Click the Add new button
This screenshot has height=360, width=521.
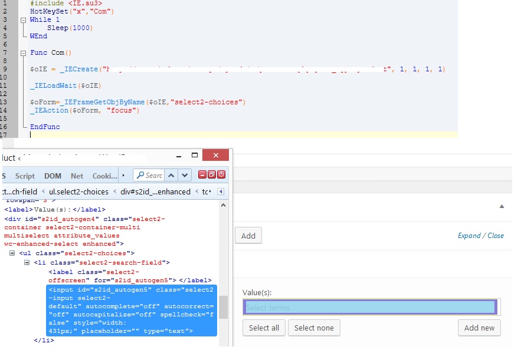click(479, 328)
